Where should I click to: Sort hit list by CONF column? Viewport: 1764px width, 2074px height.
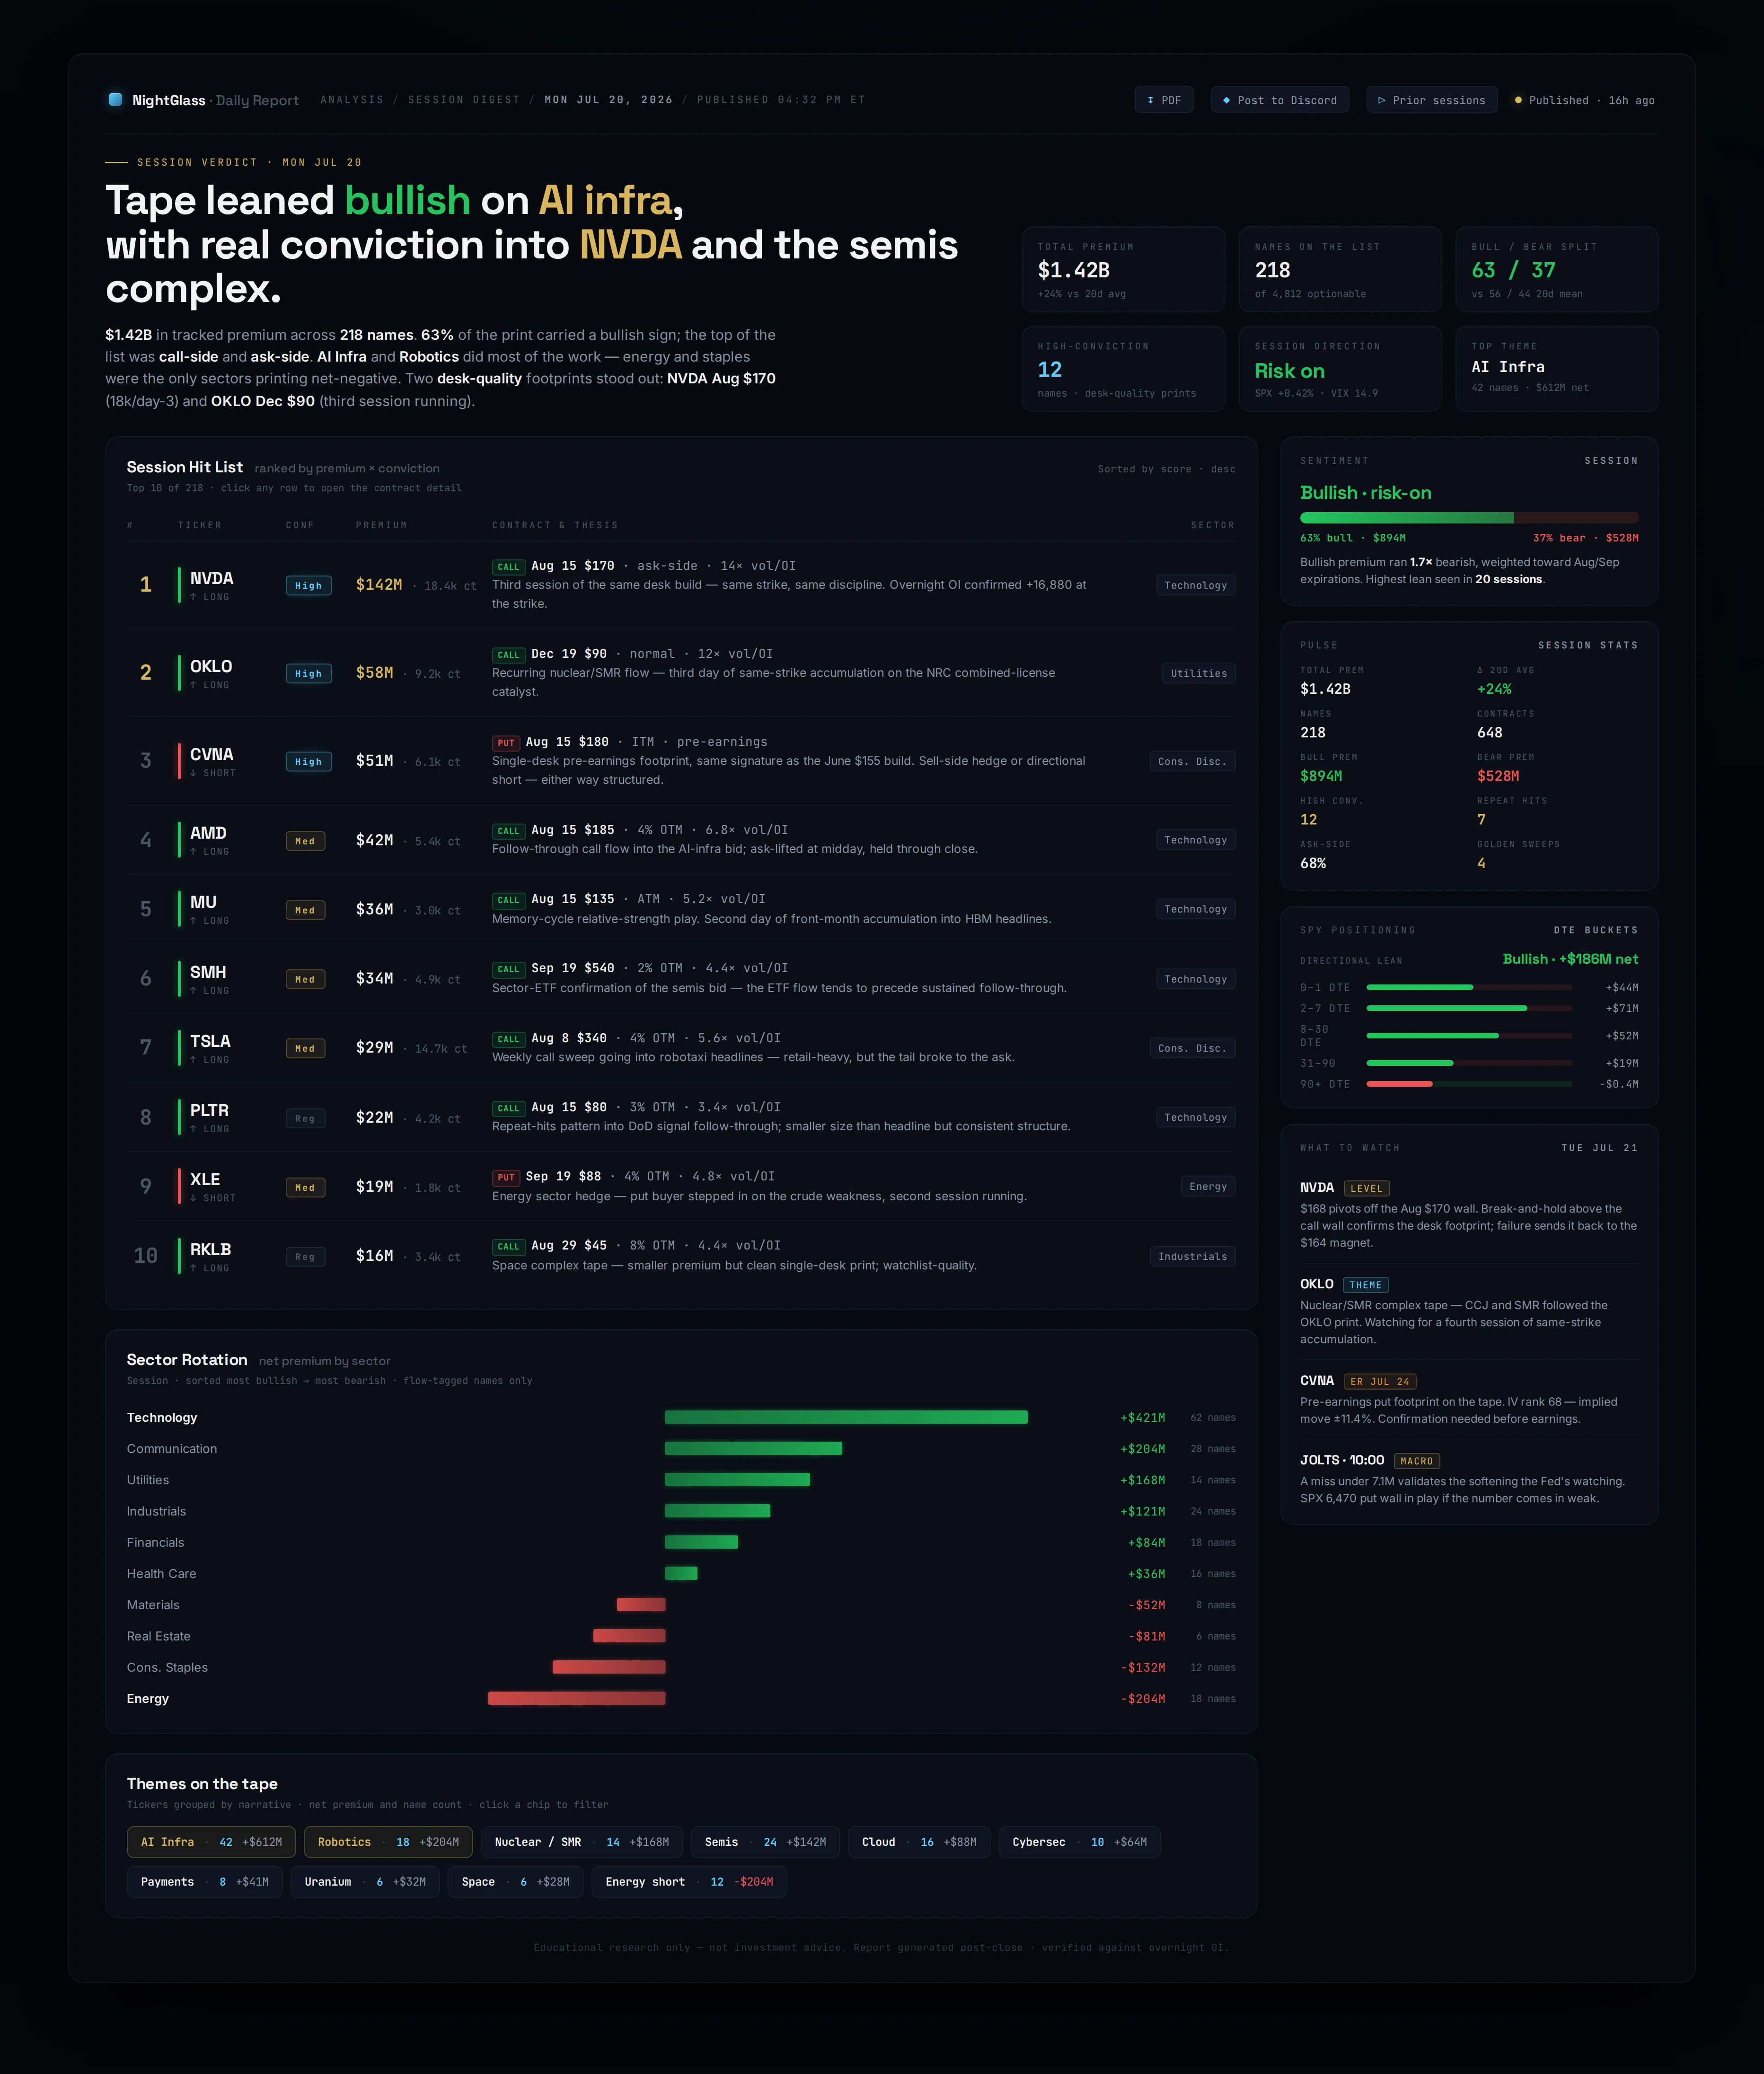pyautogui.click(x=300, y=525)
